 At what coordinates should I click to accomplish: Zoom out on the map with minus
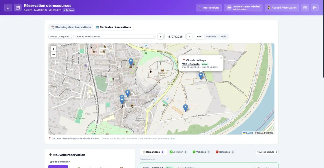53,54
